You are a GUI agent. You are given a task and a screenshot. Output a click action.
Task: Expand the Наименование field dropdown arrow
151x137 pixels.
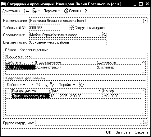(x=145, y=21)
